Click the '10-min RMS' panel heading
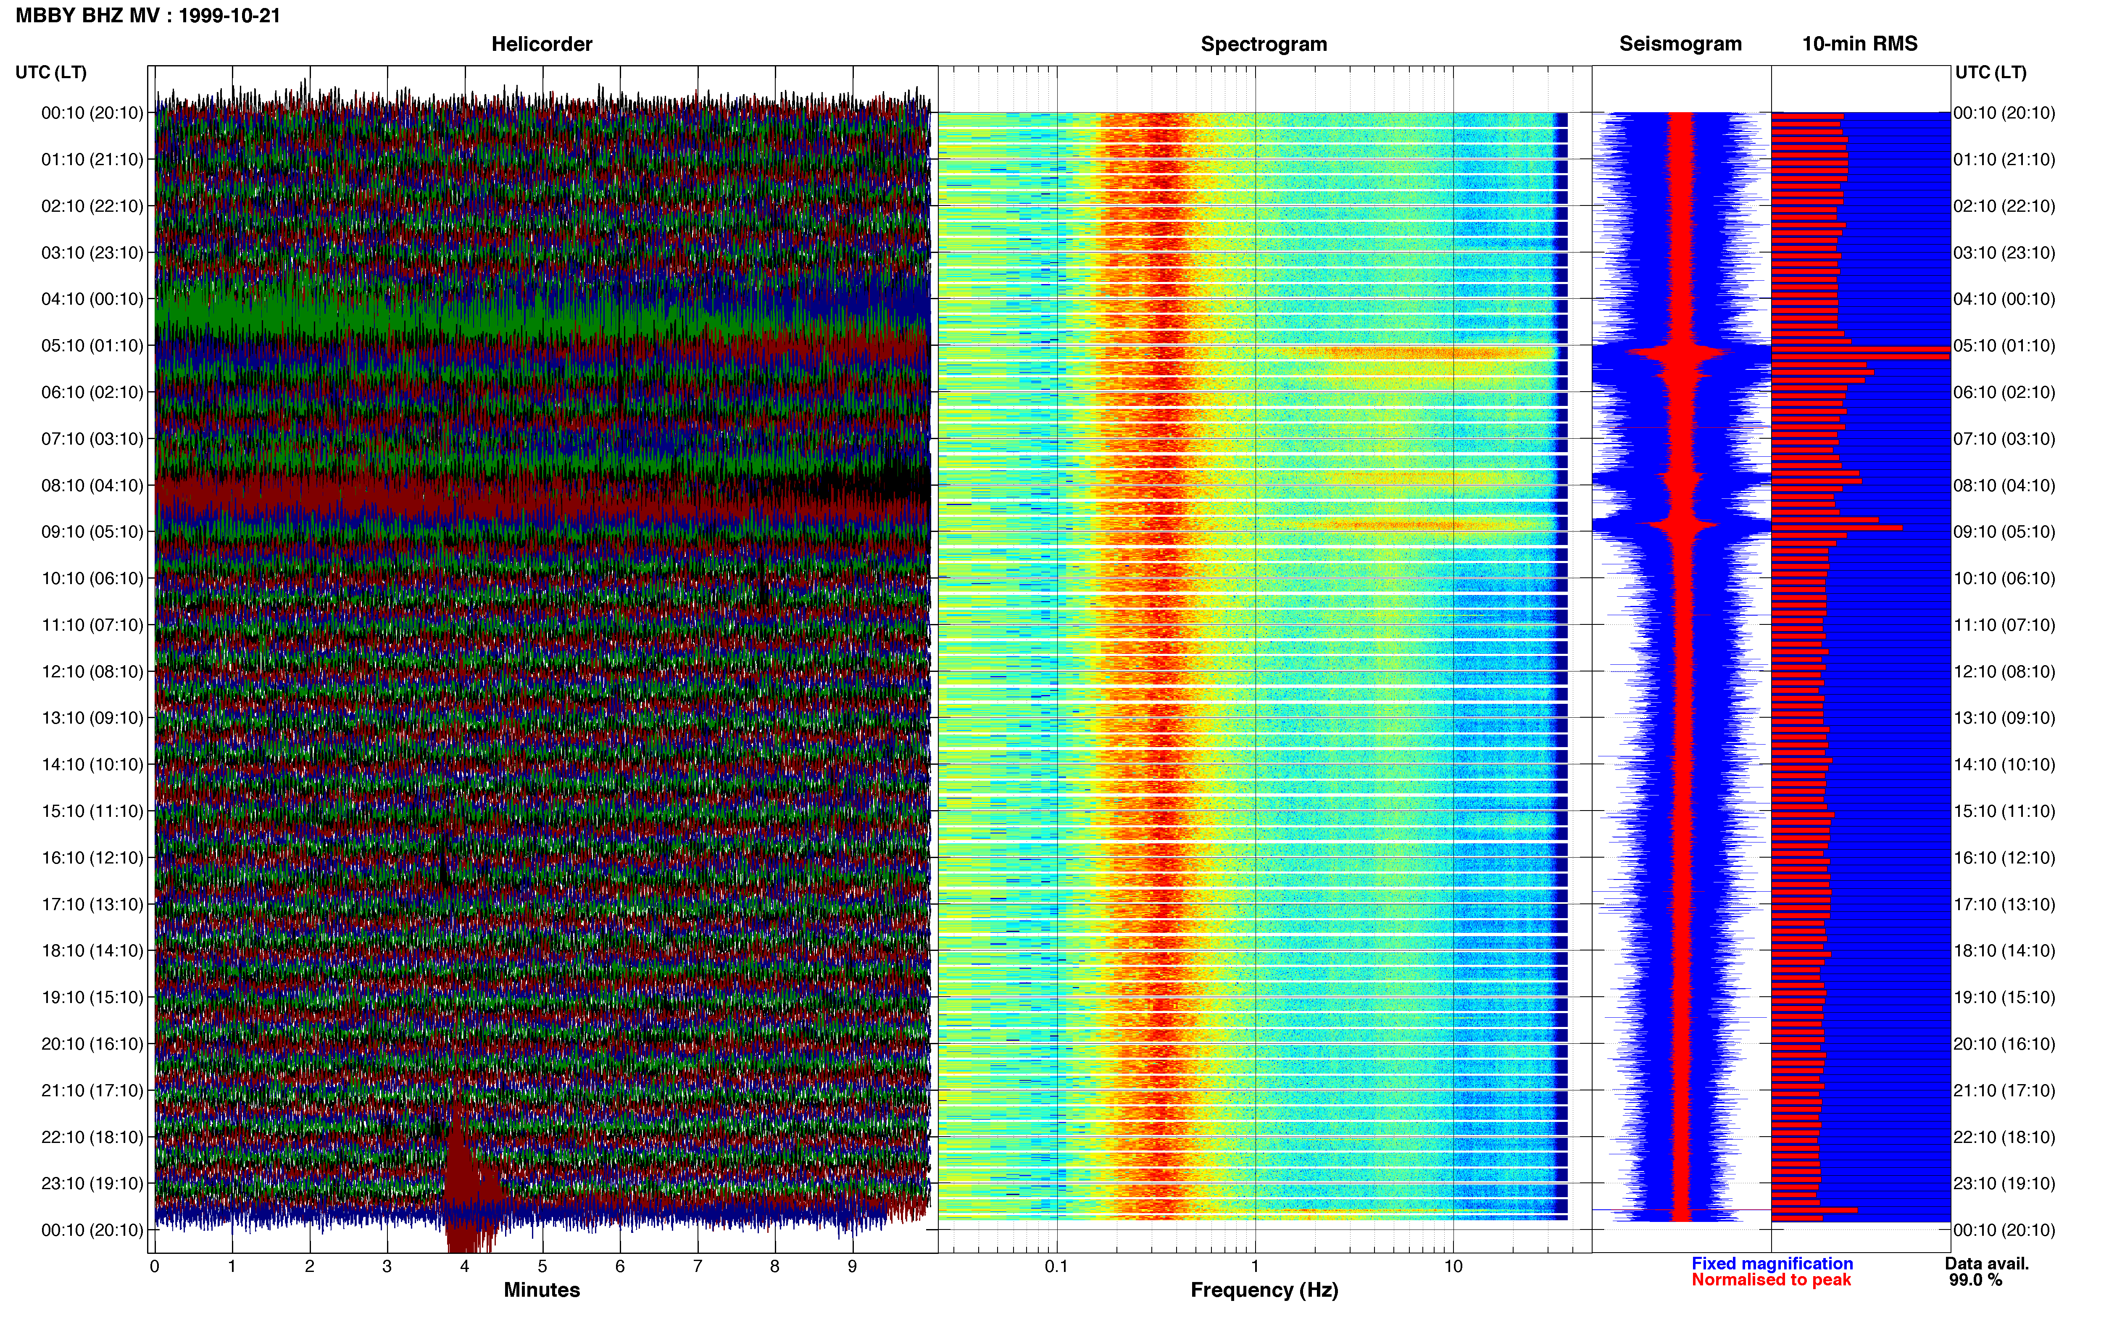This screenshot has width=2109, height=1319. coord(1859,45)
